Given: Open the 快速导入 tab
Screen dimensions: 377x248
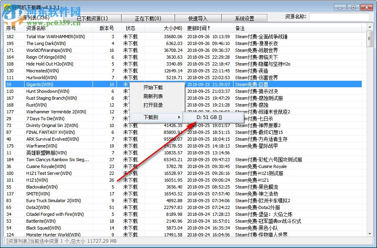Looking at the screenshot, I should [198, 18].
